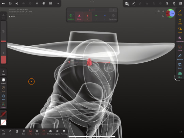The width and height of the screenshot is (184, 138).
Task: Click the Voxel remesh button
Action: (x=37, y=132)
